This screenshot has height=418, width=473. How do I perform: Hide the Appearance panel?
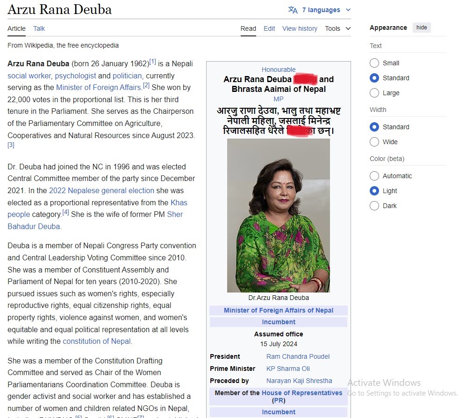tap(422, 28)
